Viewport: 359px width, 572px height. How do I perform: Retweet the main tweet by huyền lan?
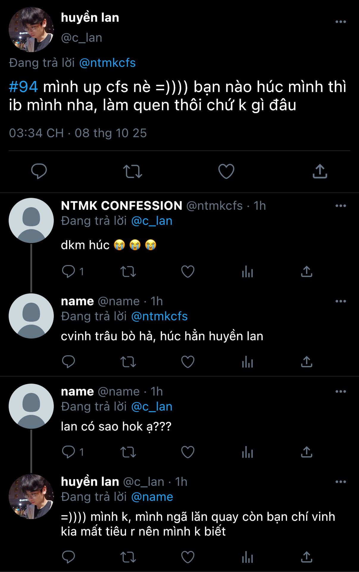click(132, 171)
